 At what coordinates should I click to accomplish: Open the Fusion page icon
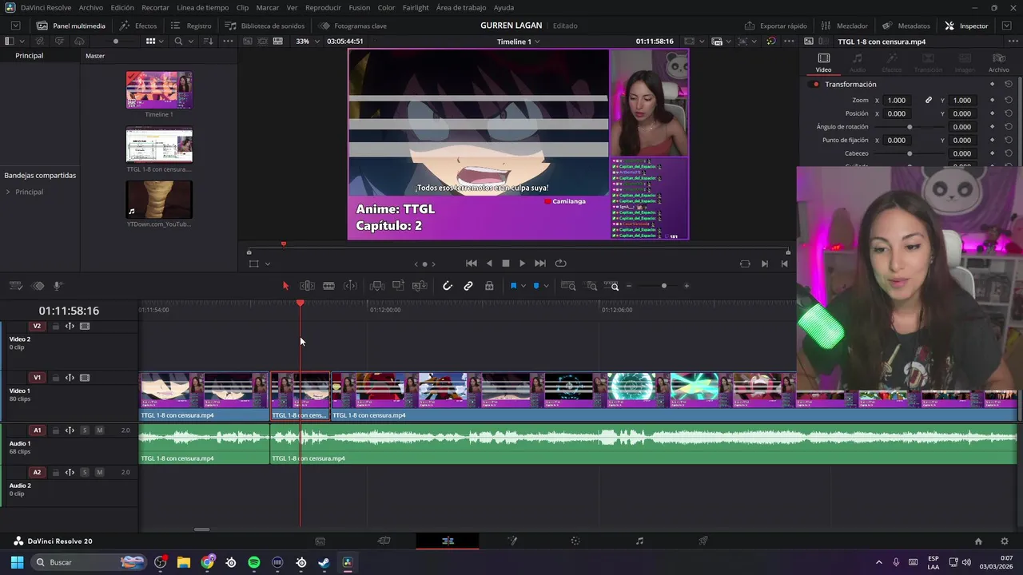tap(512, 541)
